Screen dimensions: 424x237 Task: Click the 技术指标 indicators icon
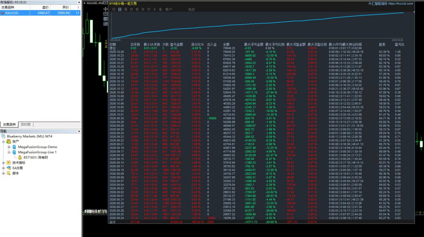pyautogui.click(x=8, y=163)
